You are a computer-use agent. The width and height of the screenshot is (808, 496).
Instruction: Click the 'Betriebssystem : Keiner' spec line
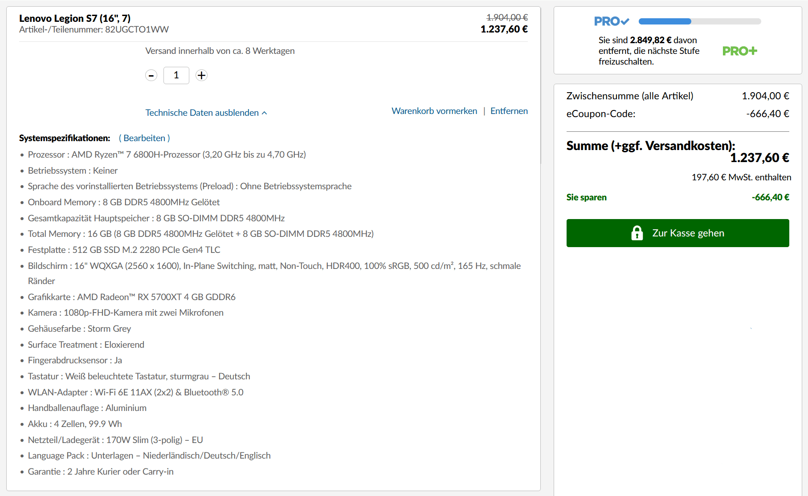73,171
